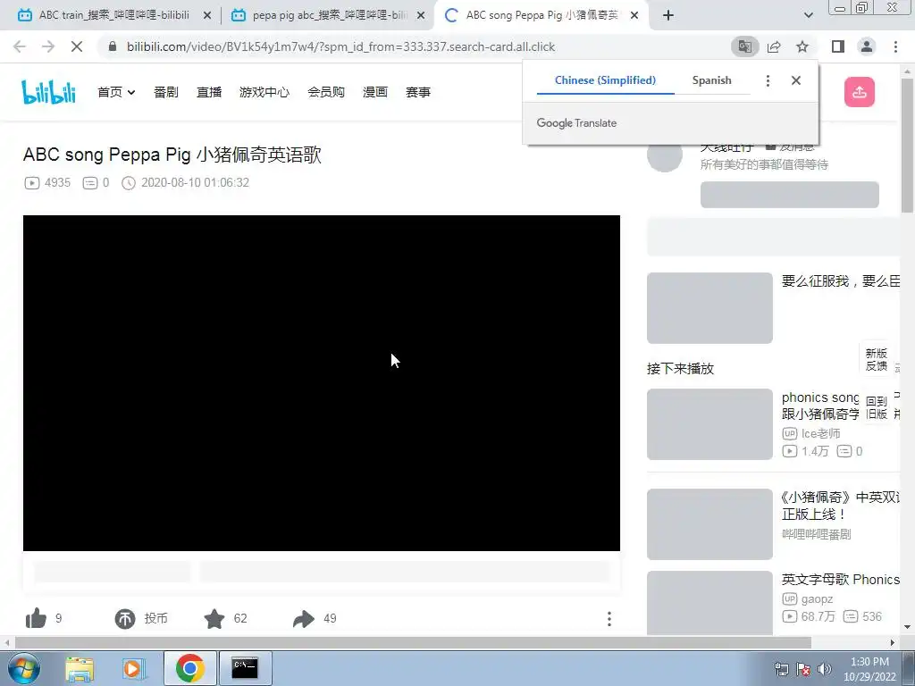The image size is (915, 686).
Task: Open the 要么征服我 video link
Action: [x=840, y=281]
